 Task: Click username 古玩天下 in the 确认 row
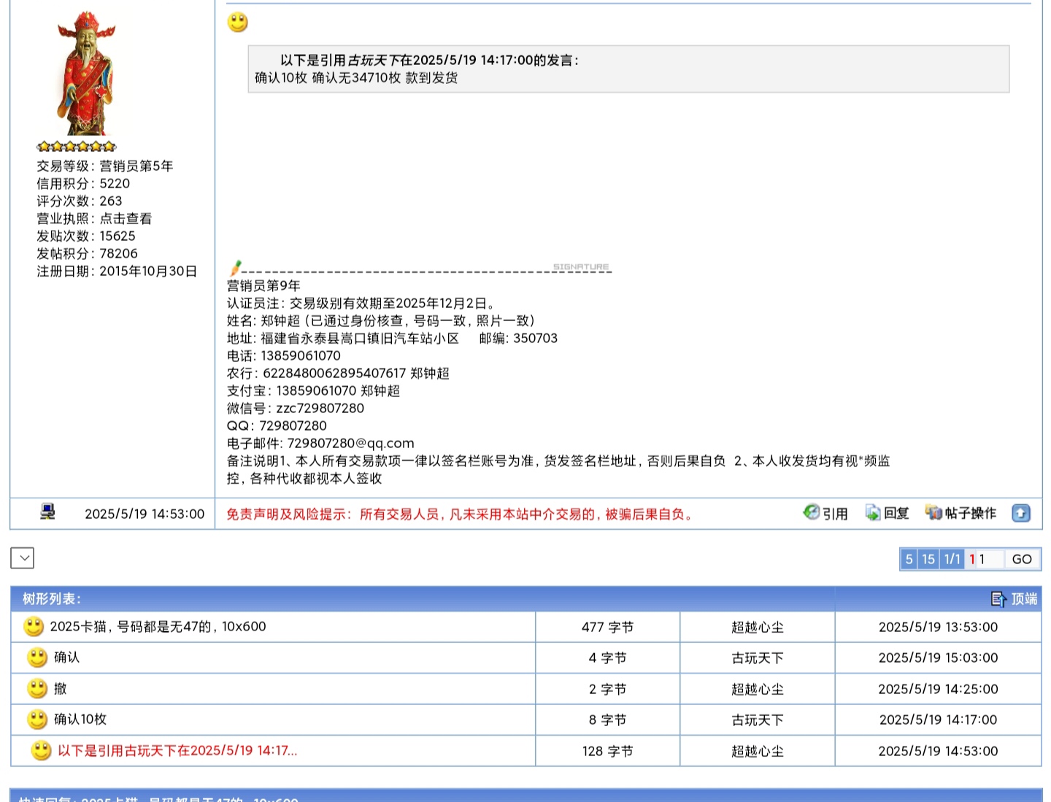point(757,658)
